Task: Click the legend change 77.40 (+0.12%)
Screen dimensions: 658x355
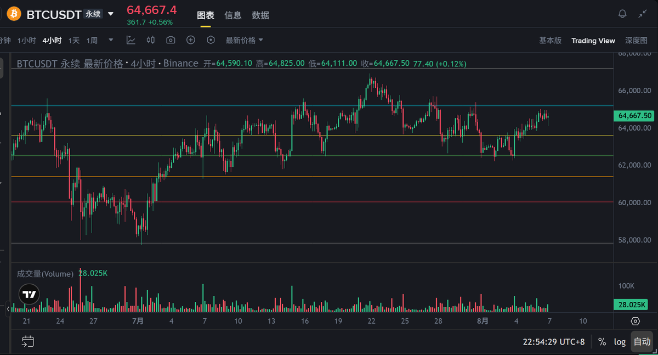Action: pos(440,64)
